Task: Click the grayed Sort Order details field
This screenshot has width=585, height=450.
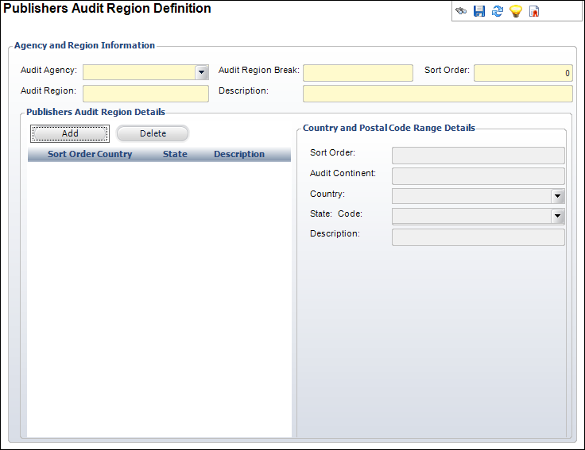Action: click(x=478, y=156)
